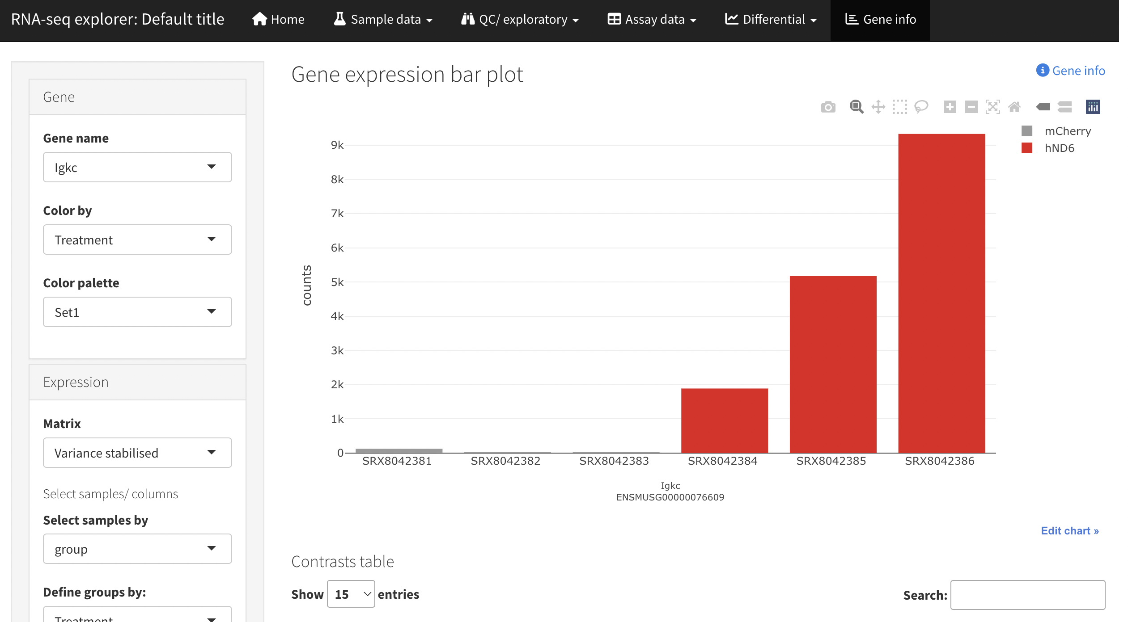The image size is (1128, 622).
Task: Open the QC/ exploratory menu
Action: coord(521,20)
